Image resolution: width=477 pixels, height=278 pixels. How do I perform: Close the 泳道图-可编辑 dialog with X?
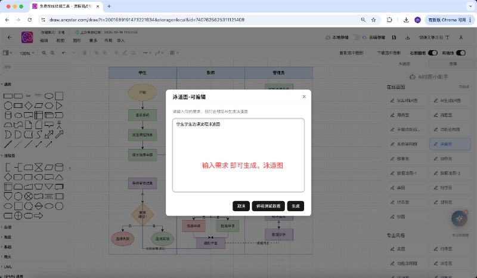click(x=304, y=97)
